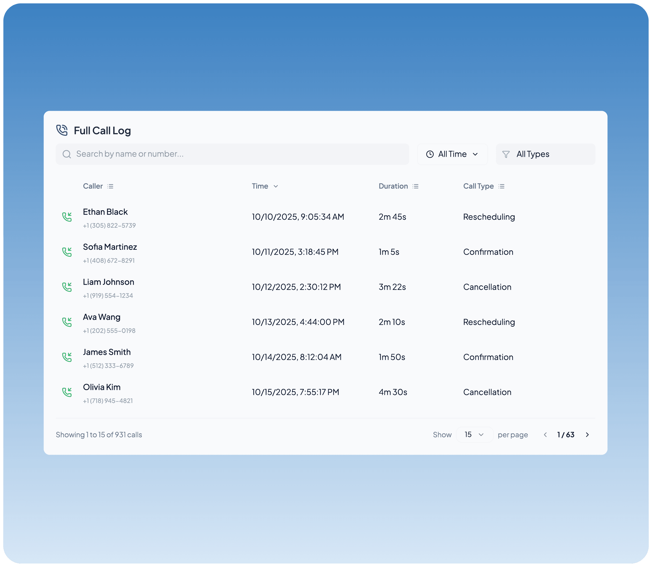Click the funnel icon beside All Types
Screen dimensions: 652x567
click(x=506, y=154)
